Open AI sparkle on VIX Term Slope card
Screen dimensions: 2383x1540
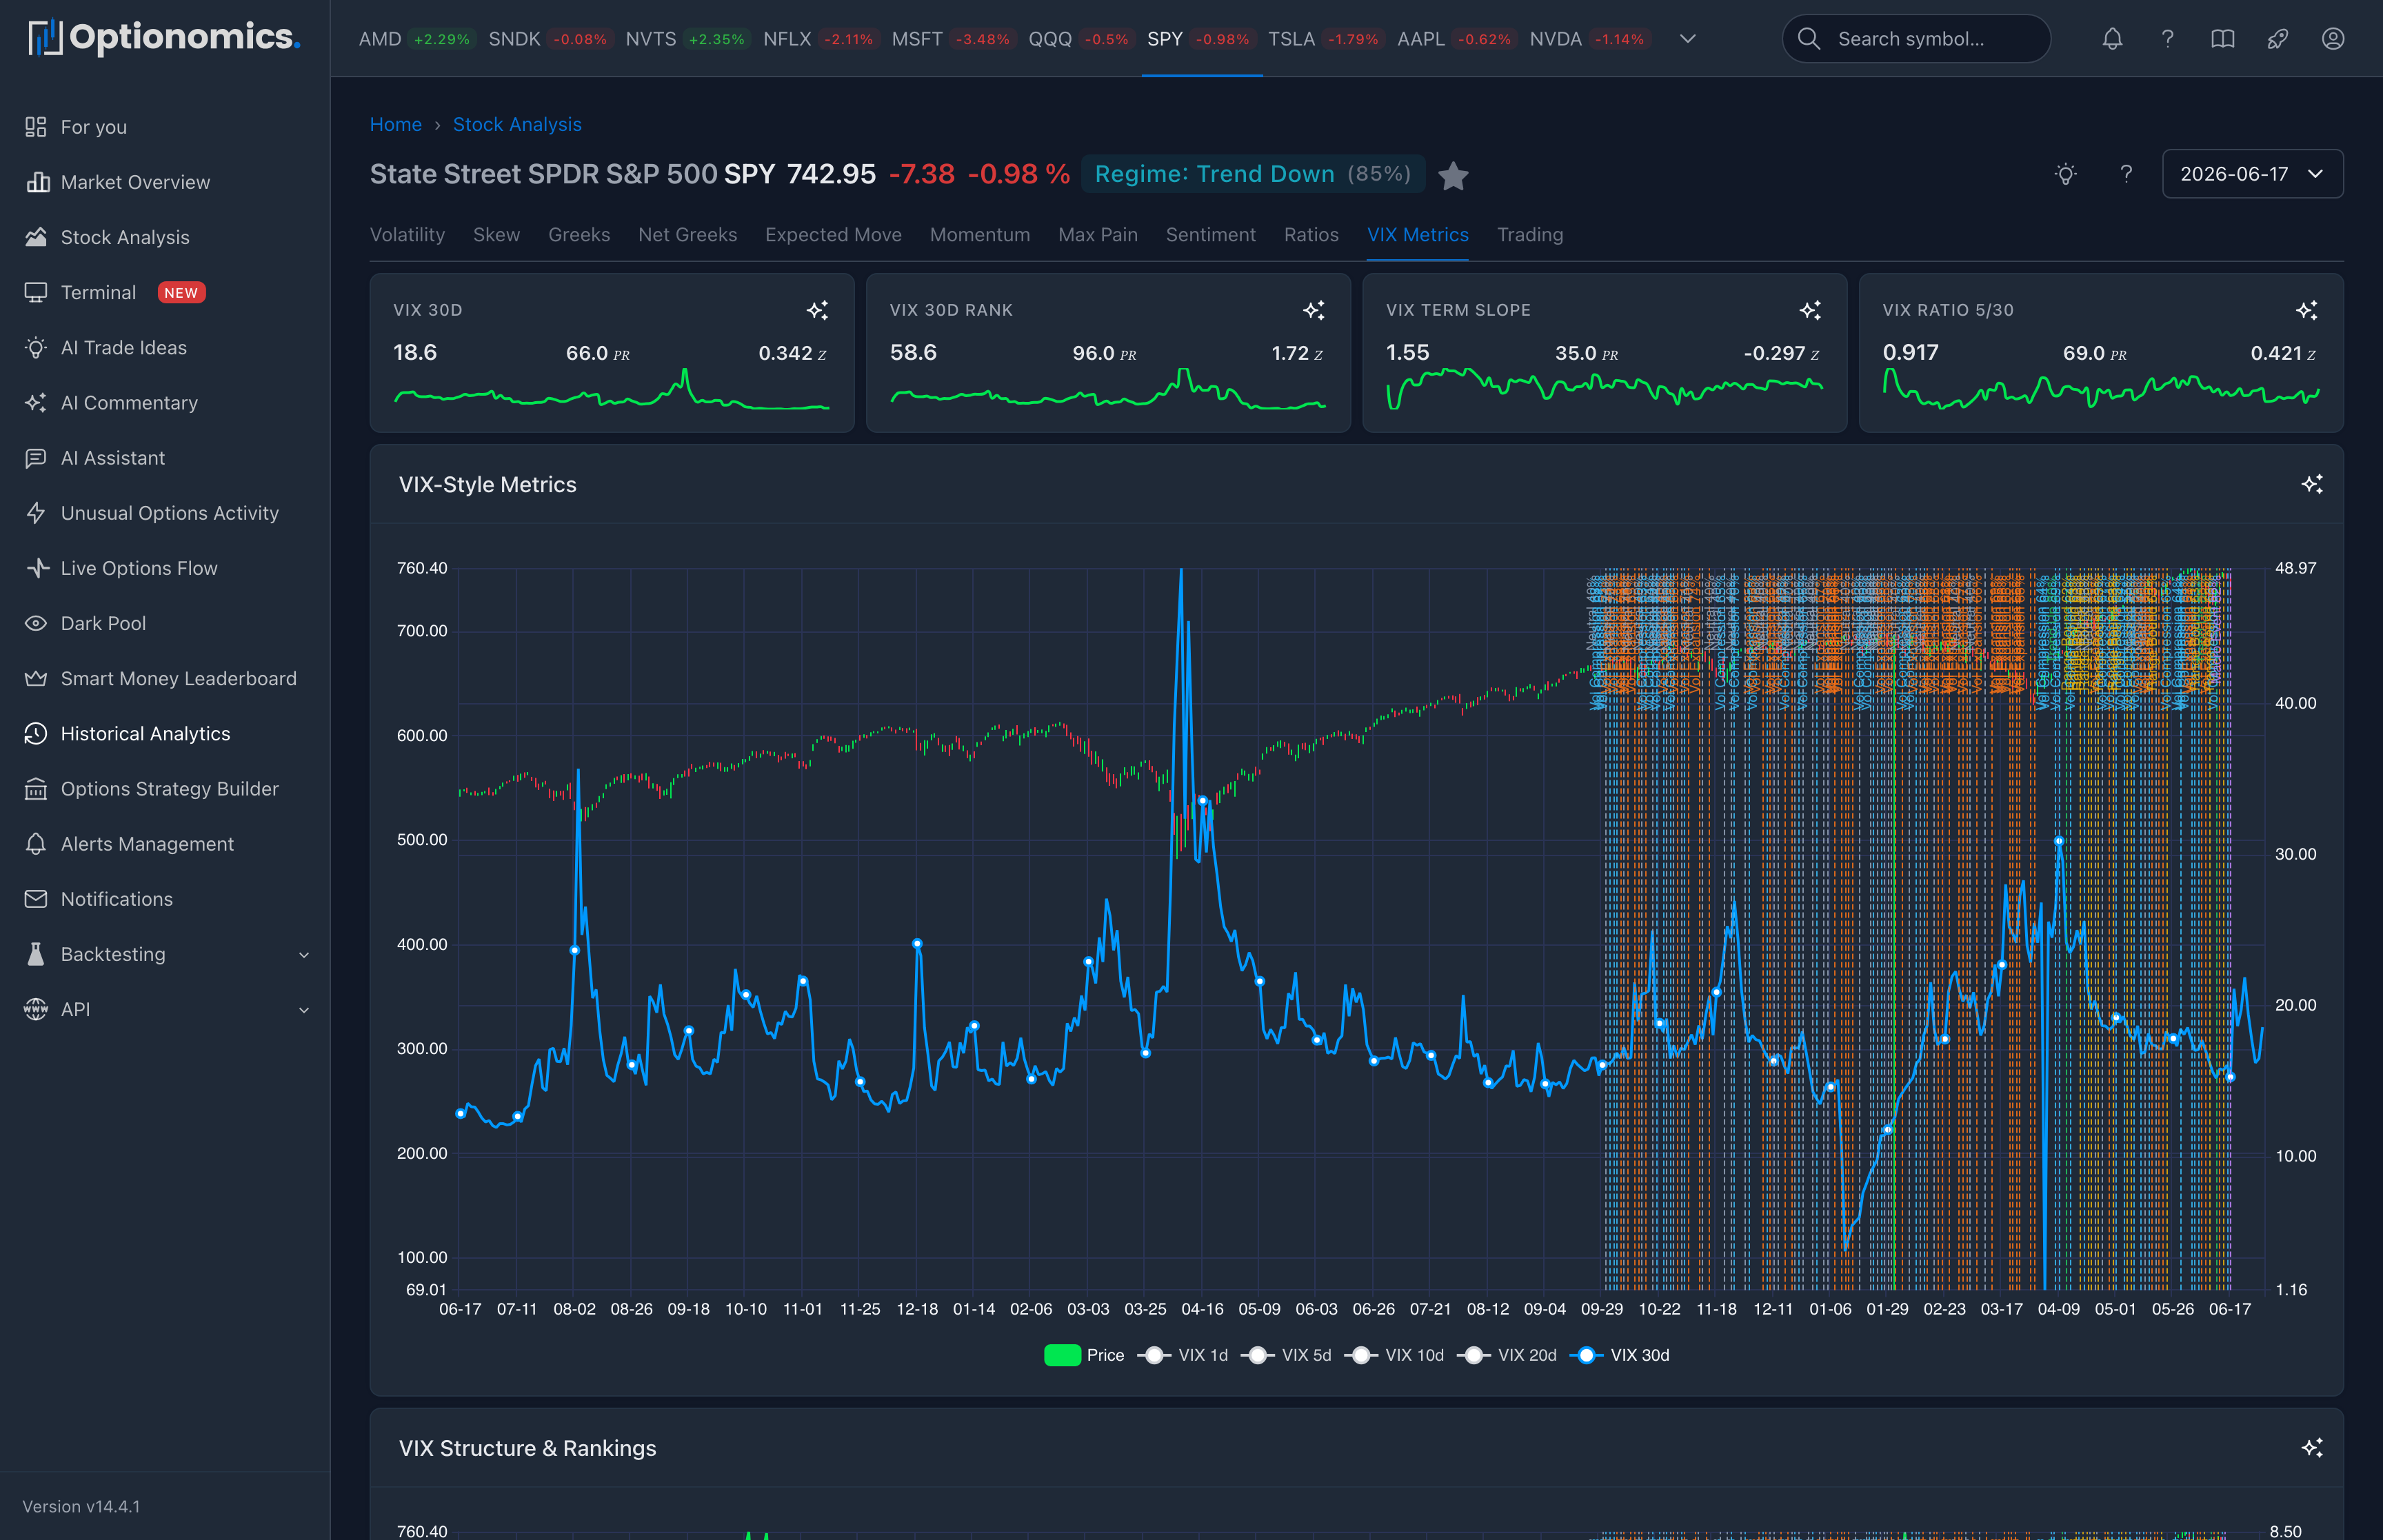click(1810, 310)
